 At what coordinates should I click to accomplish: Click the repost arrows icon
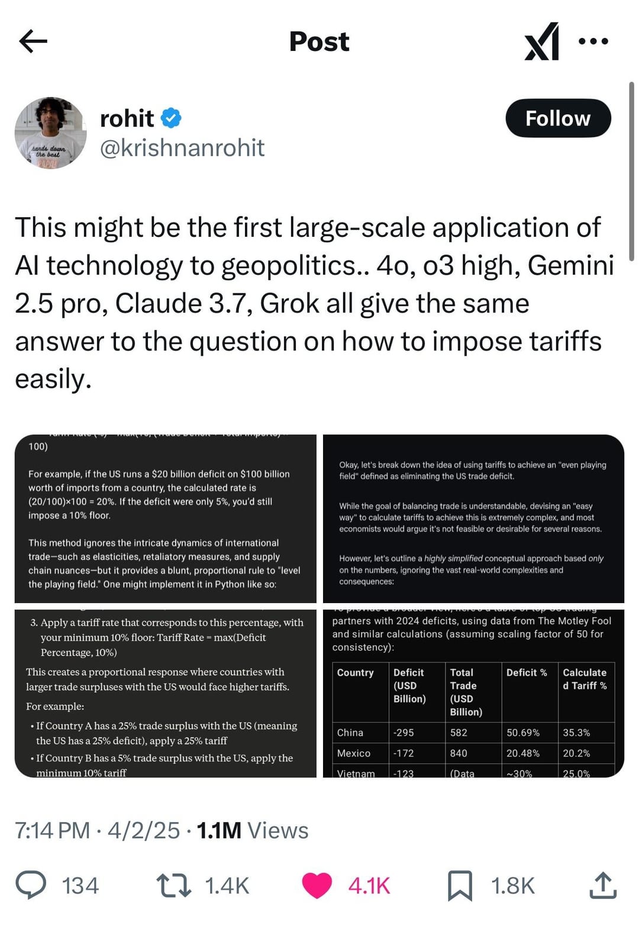(x=173, y=885)
